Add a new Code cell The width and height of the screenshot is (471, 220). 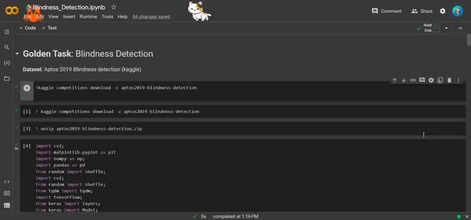click(28, 28)
